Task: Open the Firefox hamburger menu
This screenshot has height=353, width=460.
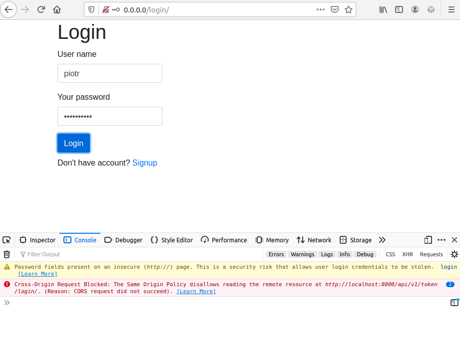Action: (451, 9)
